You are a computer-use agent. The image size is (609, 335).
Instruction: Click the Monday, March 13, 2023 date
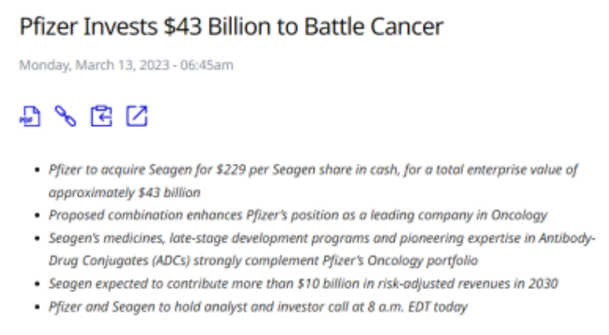(126, 65)
